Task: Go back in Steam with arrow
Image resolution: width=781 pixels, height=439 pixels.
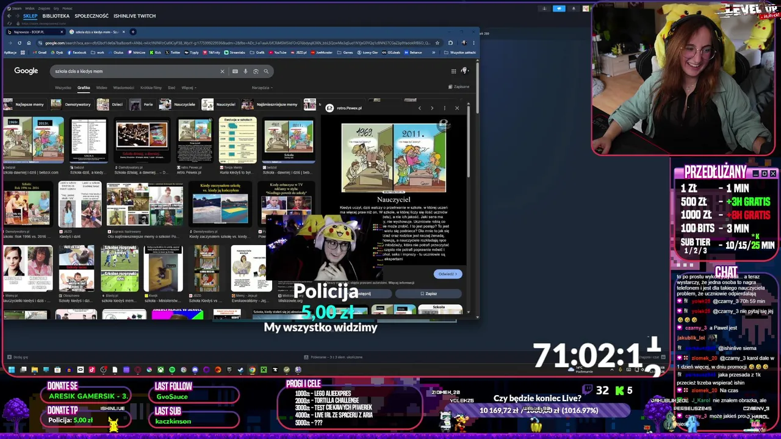Action: (x=9, y=16)
